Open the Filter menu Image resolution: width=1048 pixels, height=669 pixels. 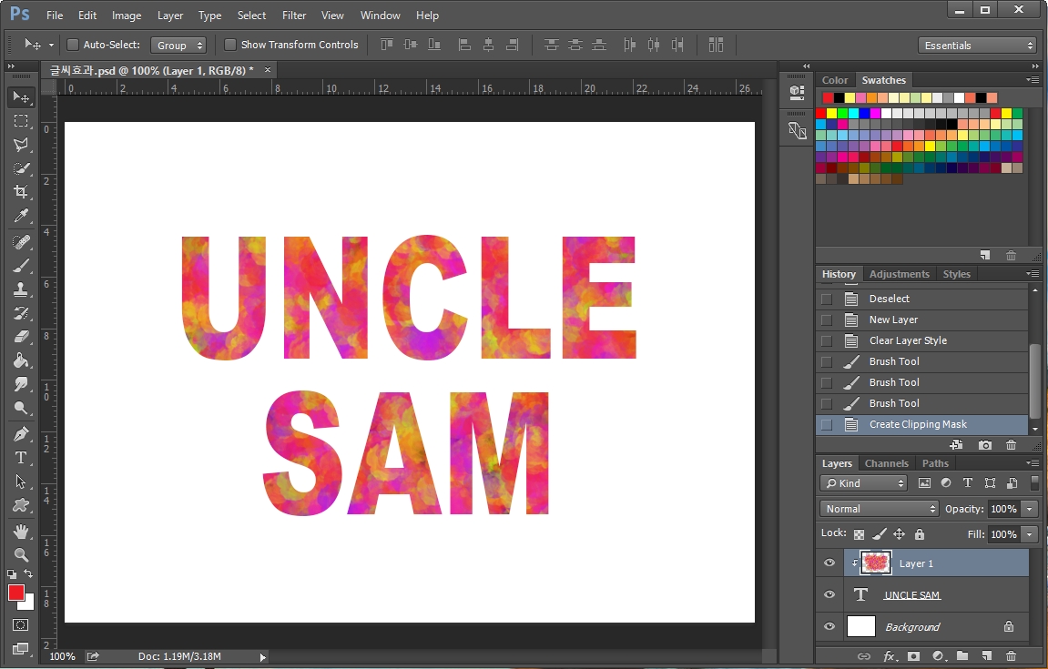pos(294,15)
